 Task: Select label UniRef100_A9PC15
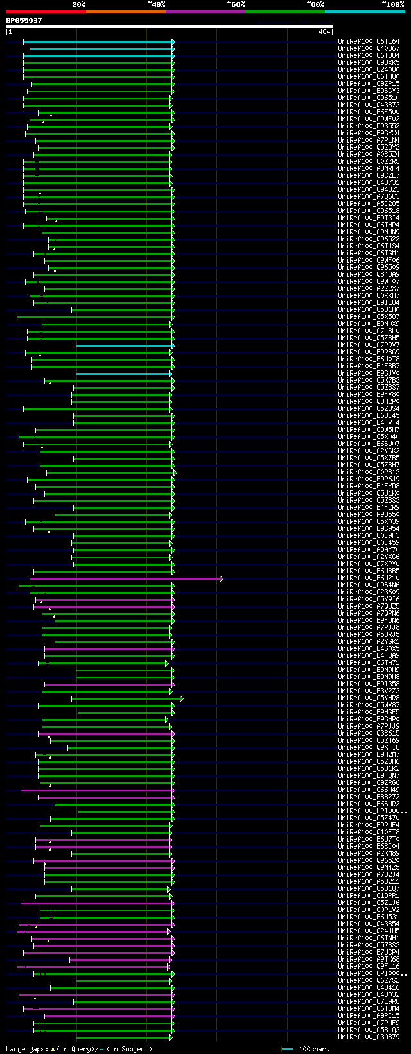(x=369, y=1016)
